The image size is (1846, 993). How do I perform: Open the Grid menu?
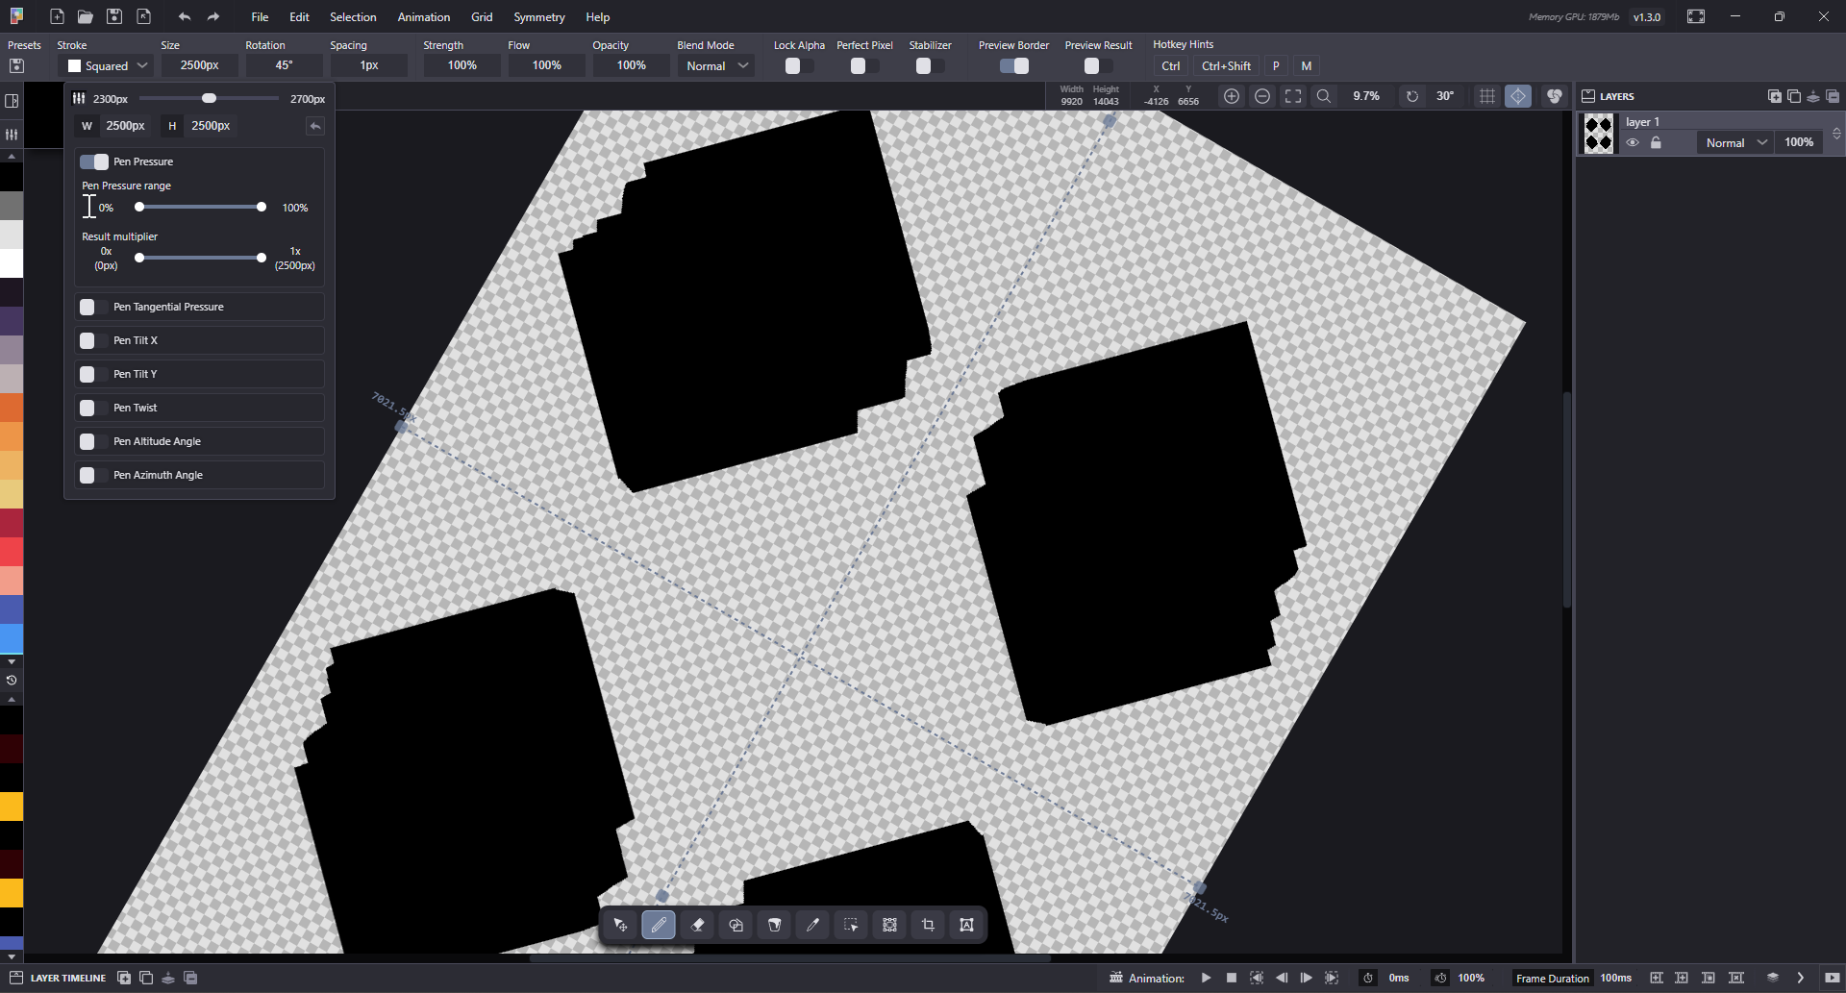click(482, 17)
